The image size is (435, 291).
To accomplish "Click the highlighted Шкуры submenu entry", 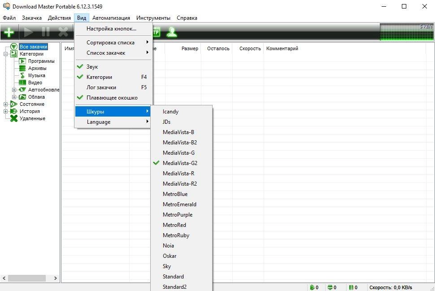I will 113,112.
